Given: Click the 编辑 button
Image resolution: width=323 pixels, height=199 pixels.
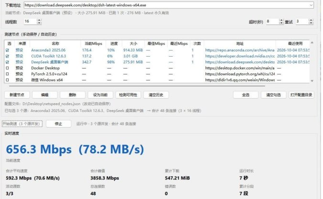Looking at the screenshot, I should pos(45,95).
